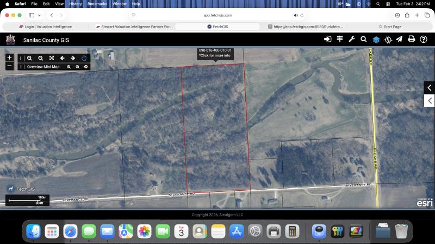Image resolution: width=435 pixels, height=244 pixels.
Task: Open help question mark icon
Action: tap(424, 39)
